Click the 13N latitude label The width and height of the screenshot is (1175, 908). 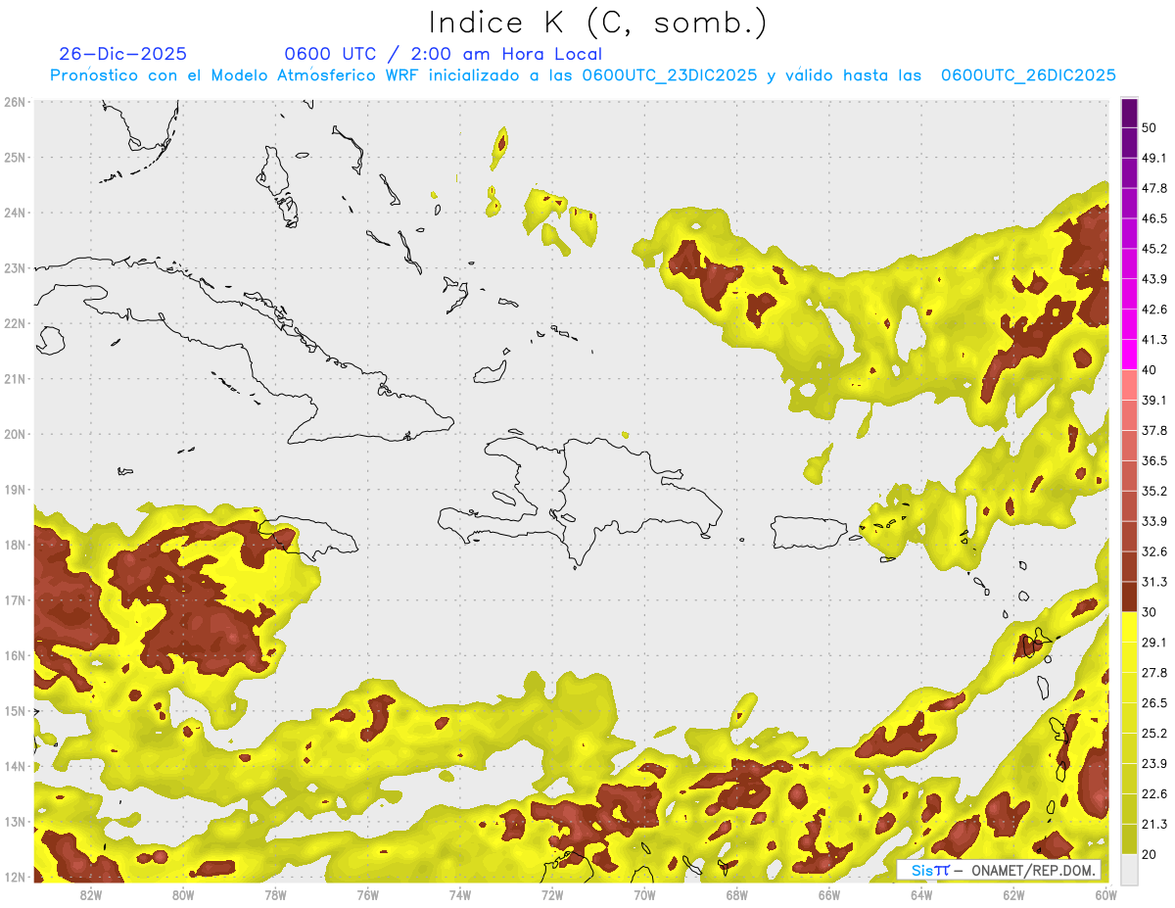coord(15,821)
